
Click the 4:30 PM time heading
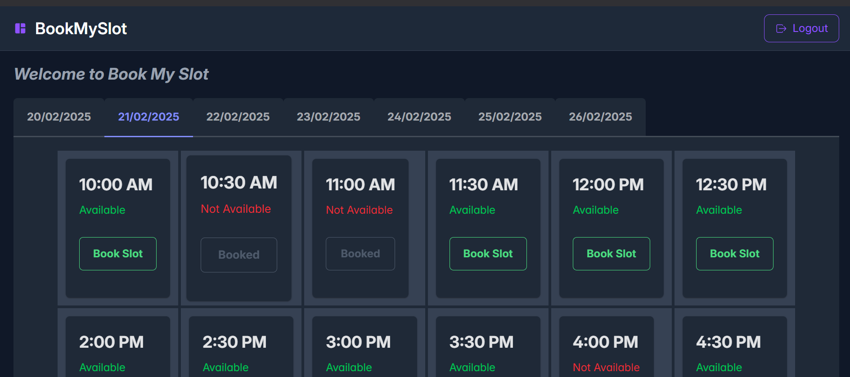click(x=729, y=342)
